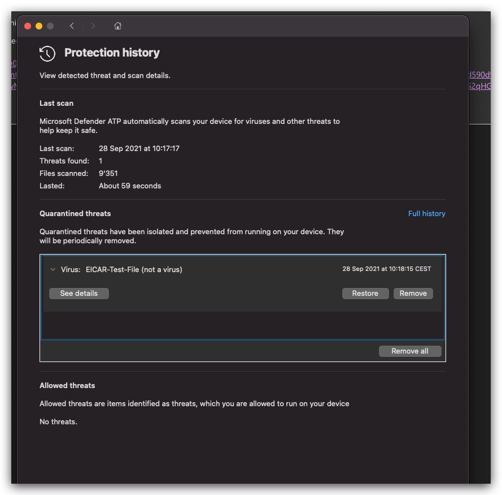Collapse the EICAR-Test-File threat entry
Image resolution: width=502 pixels, height=495 pixels.
[53, 269]
